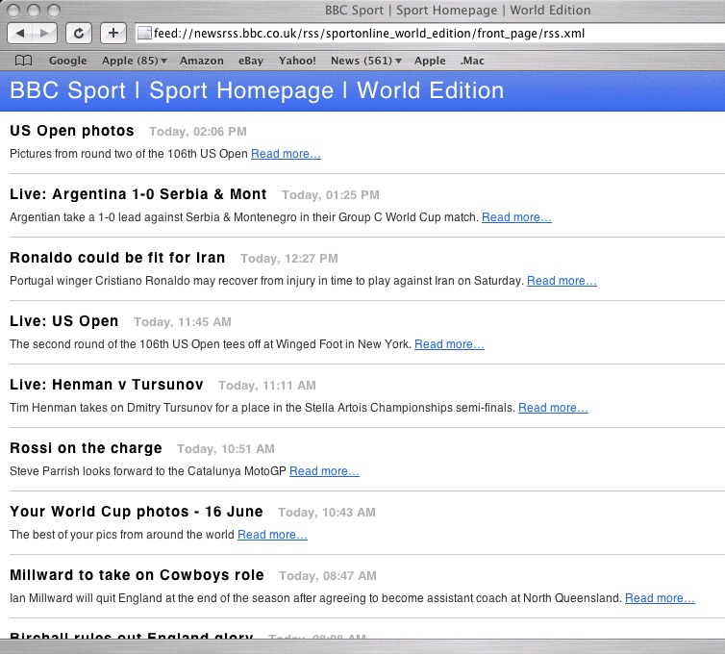This screenshot has width=725, height=654.
Task: Expand the News (561) bookmarks folder
Action: click(365, 61)
